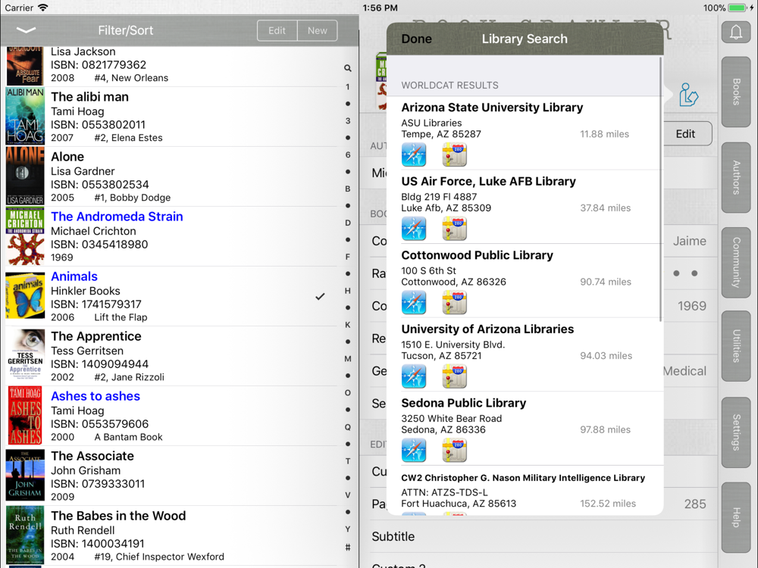This screenshot has height=568, width=758.
Task: Tap the 1969 year value
Action: click(692, 306)
